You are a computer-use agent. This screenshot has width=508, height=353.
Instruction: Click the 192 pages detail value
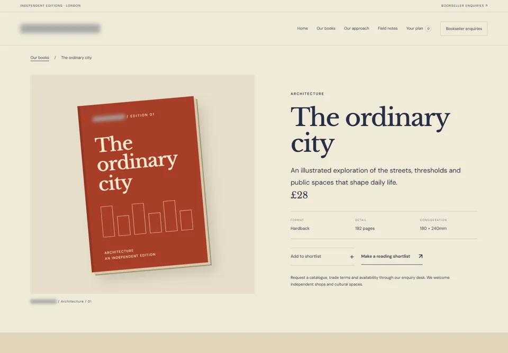tap(365, 229)
